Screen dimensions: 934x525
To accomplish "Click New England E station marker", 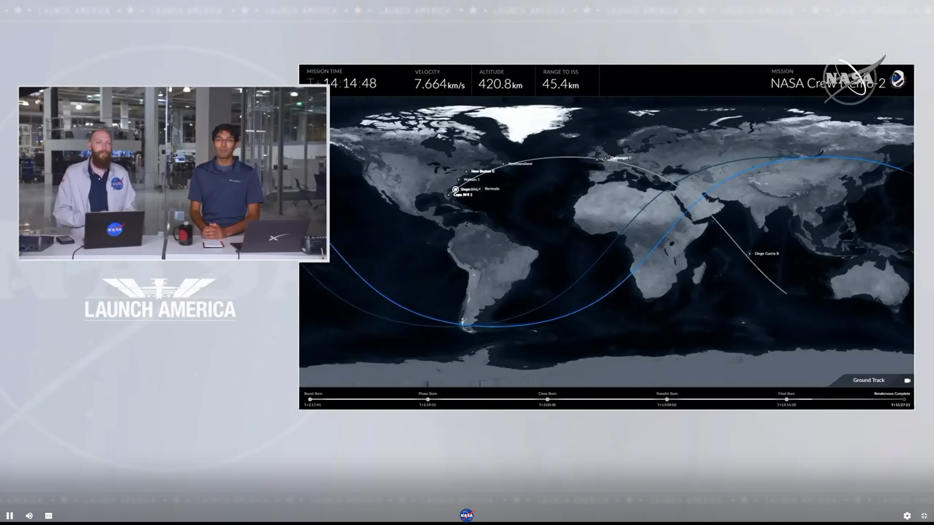I will click(467, 171).
